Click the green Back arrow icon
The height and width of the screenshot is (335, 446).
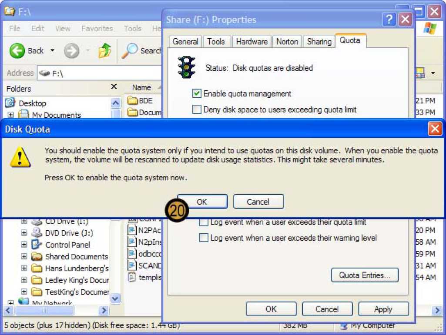coord(17,51)
